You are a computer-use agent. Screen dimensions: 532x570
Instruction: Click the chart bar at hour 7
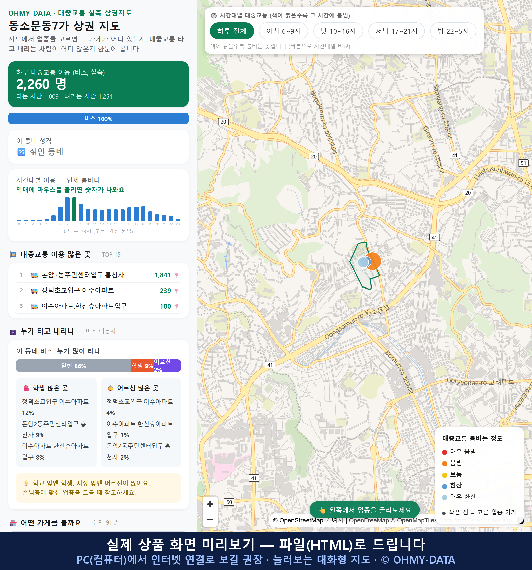(67, 209)
